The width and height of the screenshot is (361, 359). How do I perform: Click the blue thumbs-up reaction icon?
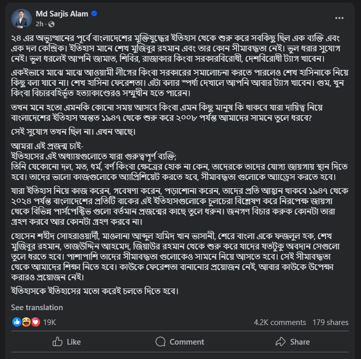[x=17, y=322]
